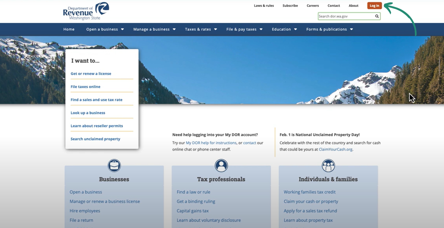The image size is (444, 228).
Task: Expand the Open a business dropdown arrow
Action: click(x=122, y=29)
